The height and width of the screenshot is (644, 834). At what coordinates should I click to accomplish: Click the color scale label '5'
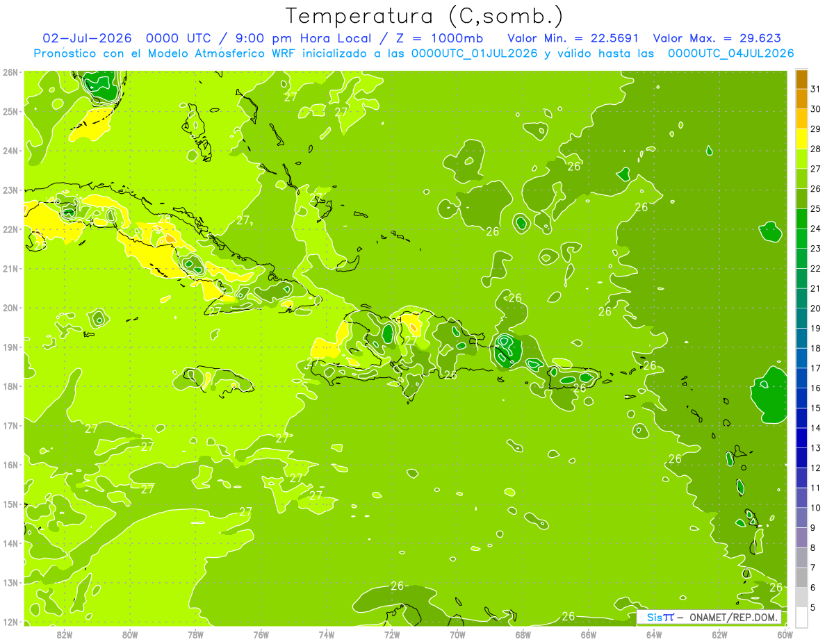(814, 608)
